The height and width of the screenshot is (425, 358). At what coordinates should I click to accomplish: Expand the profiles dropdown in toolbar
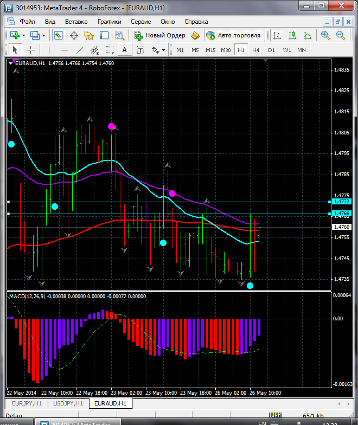(x=44, y=35)
